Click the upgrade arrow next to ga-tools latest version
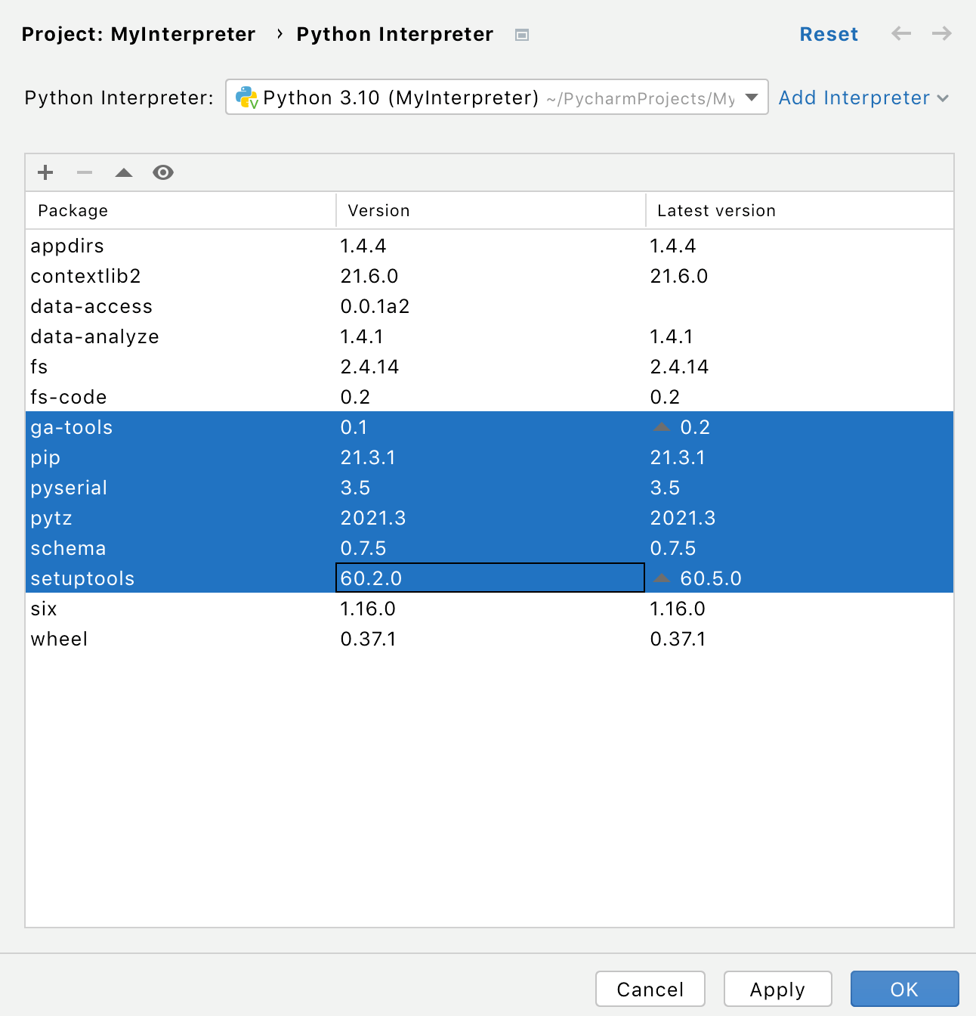976x1016 pixels. [662, 426]
